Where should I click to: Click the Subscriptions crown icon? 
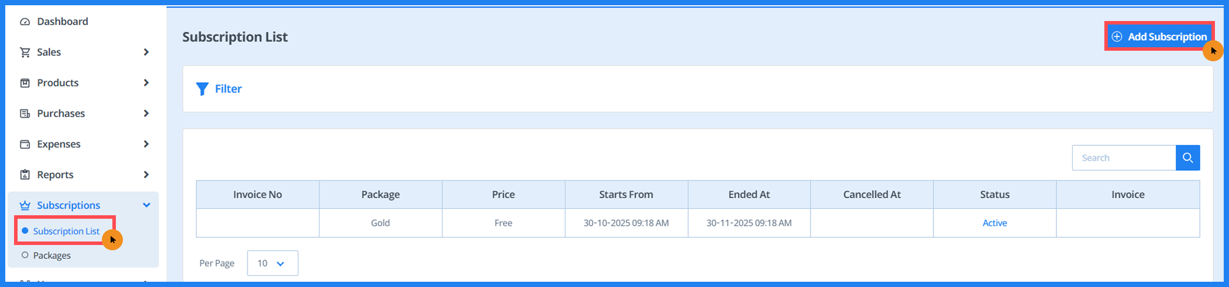click(25, 205)
